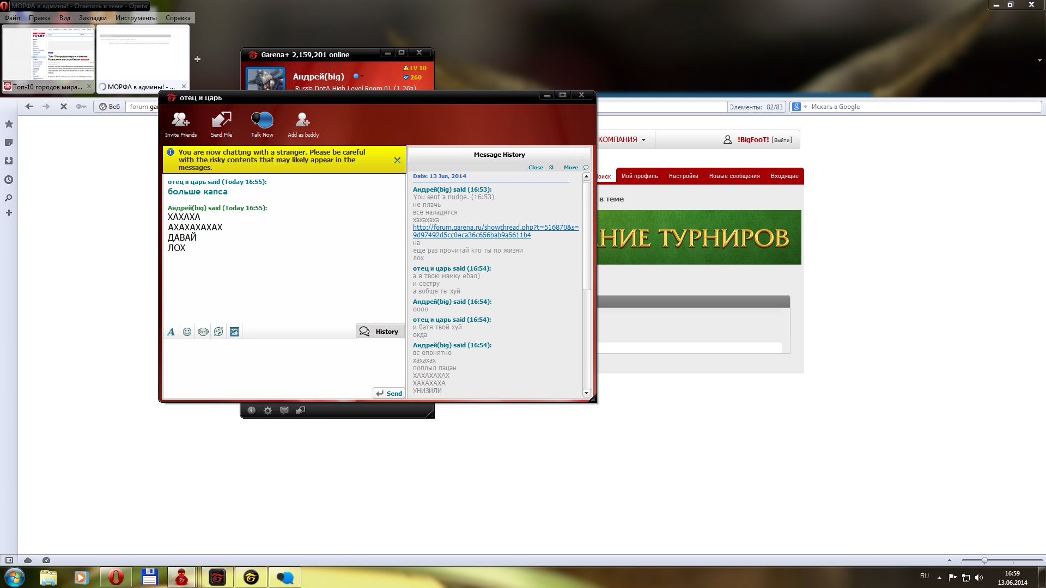Open the Вид menu

point(65,18)
